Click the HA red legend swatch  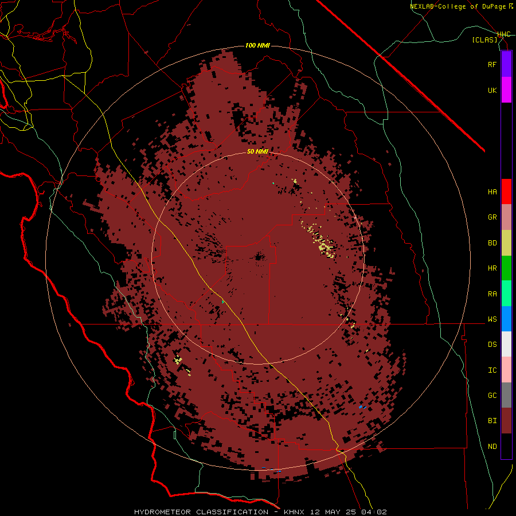506,191
